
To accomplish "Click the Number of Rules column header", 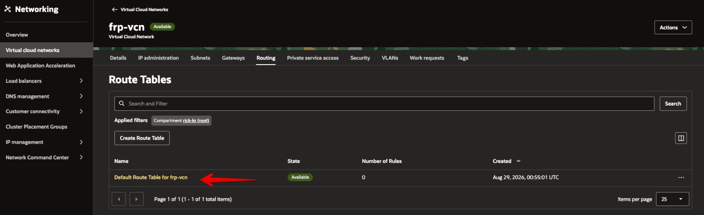I will click(382, 161).
